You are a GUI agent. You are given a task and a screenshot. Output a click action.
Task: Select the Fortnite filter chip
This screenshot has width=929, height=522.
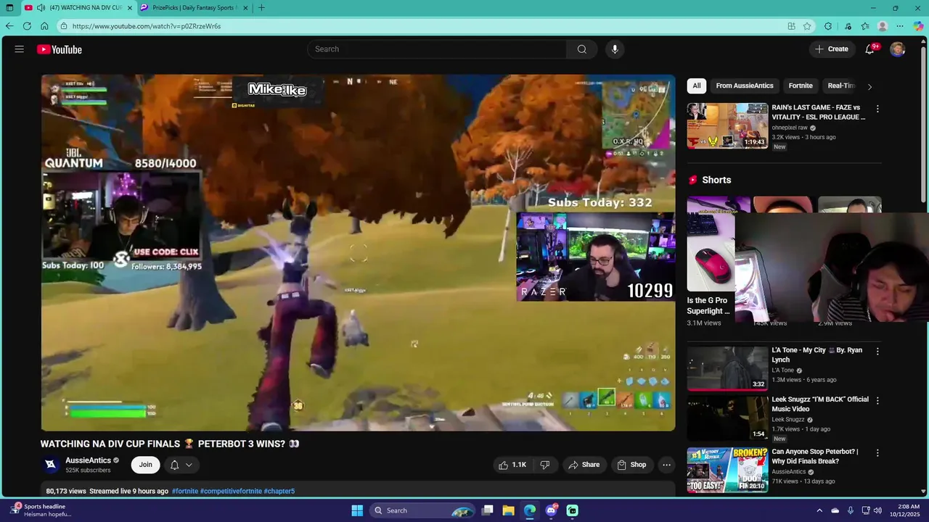pyautogui.click(x=801, y=86)
